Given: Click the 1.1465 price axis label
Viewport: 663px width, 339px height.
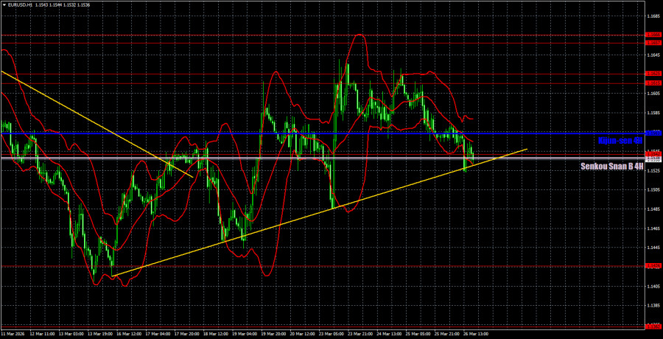Looking at the screenshot, I should coord(652,228).
